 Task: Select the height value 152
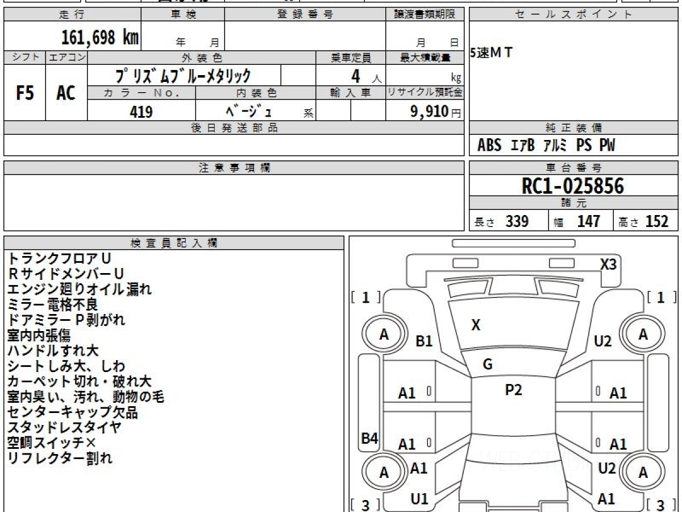[656, 221]
